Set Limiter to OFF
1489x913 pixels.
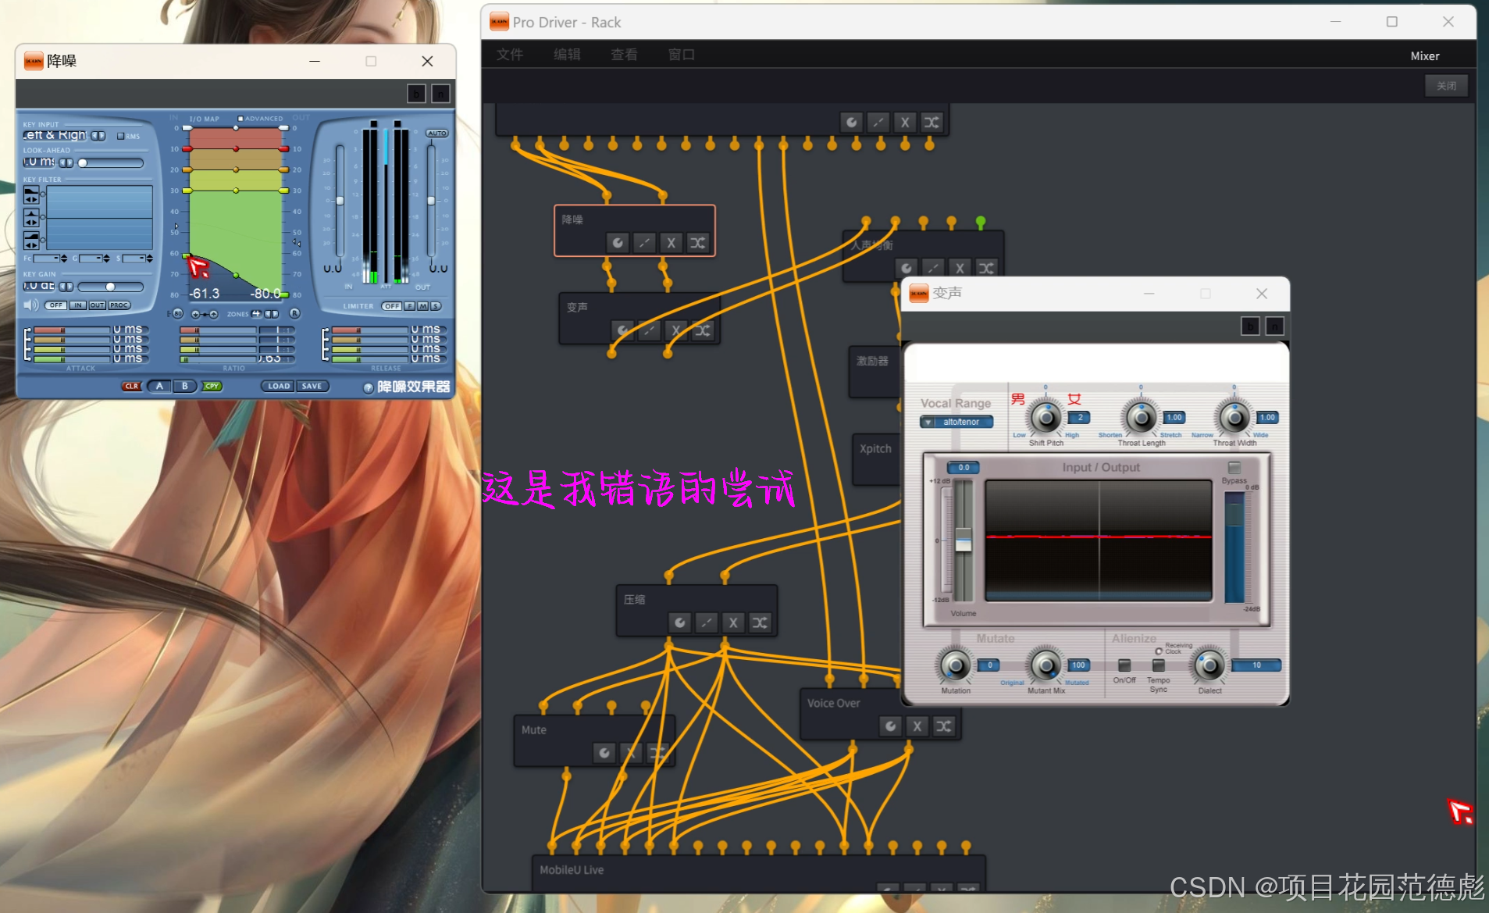coord(392,306)
